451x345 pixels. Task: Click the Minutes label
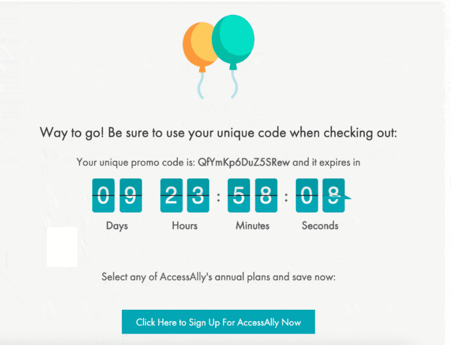pos(252,225)
